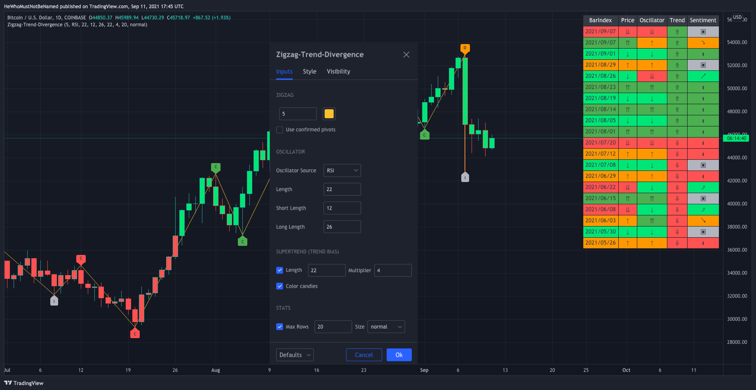Click the grey I pivot label below September candle
This screenshot has height=390, width=756.
(465, 177)
